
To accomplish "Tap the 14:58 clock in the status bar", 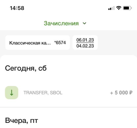I will 17,8.
